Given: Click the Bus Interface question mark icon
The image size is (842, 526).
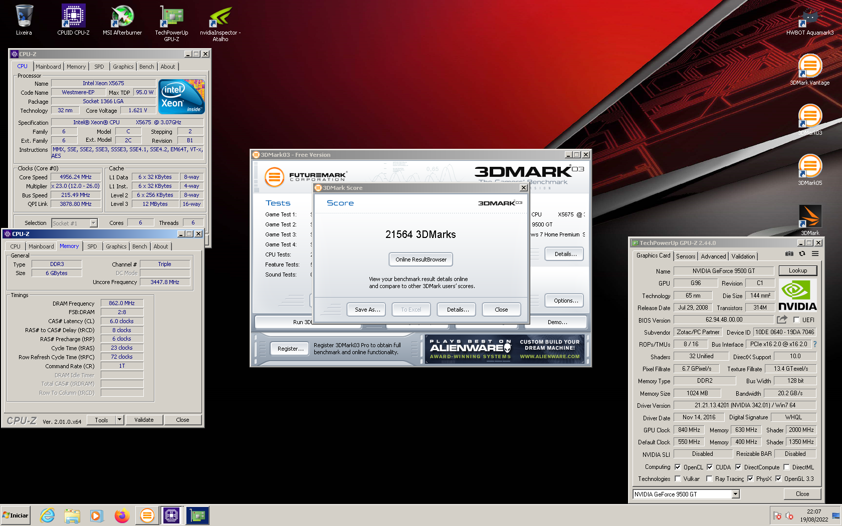Looking at the screenshot, I should [814, 344].
